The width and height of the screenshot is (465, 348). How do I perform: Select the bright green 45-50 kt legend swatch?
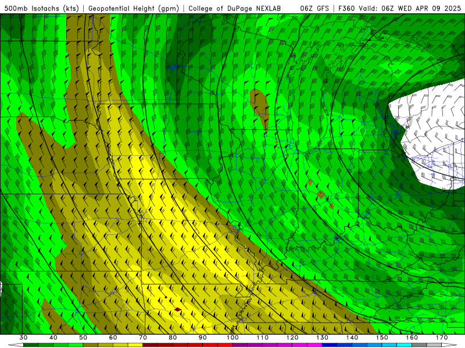[x=76, y=345]
